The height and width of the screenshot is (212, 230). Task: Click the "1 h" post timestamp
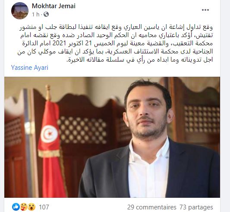click(x=36, y=14)
